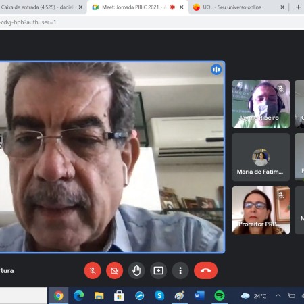Viewport: 304px width, 304px height.
Task: Open Word from the taskbar
Action: coord(199,295)
